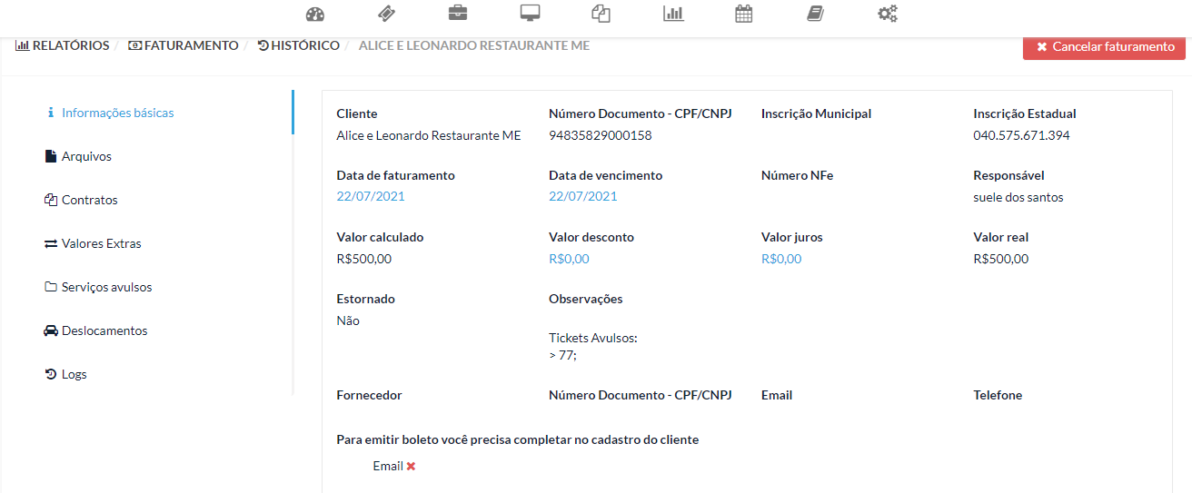1192x493 pixels.
Task: Click the Email column label beside Telefone
Action: click(x=777, y=395)
